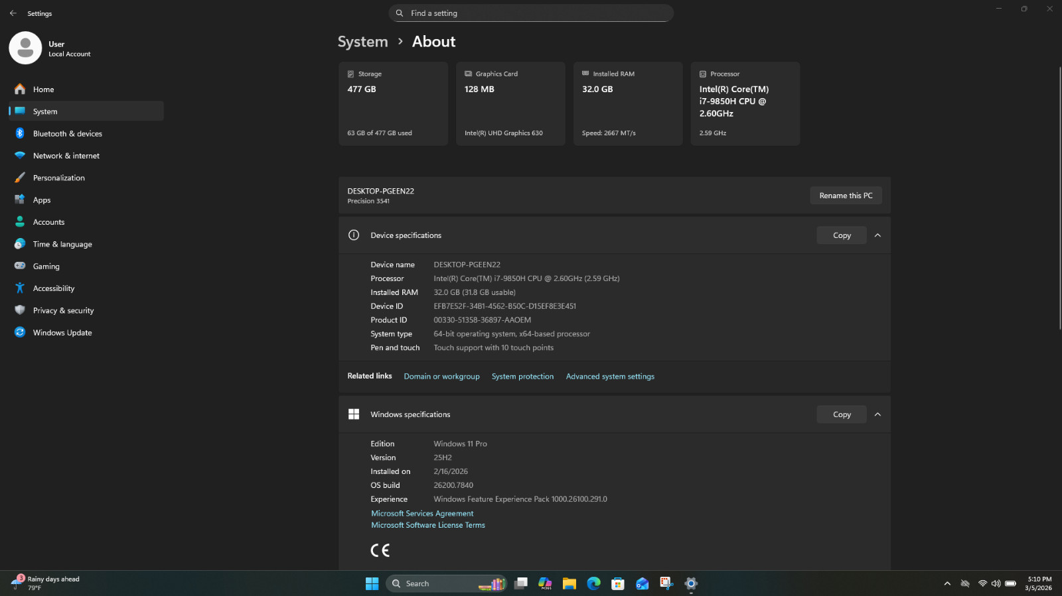Open Apps settings
Image resolution: width=1062 pixels, height=596 pixels.
(86, 200)
